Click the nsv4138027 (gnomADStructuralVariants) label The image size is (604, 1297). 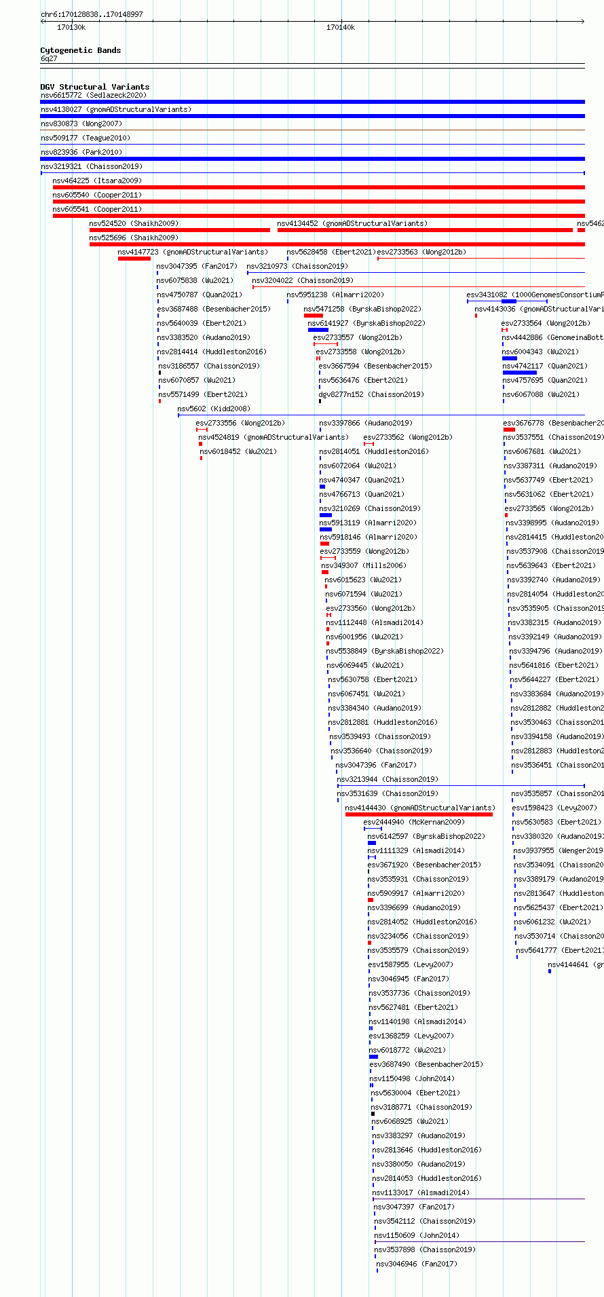[116, 109]
